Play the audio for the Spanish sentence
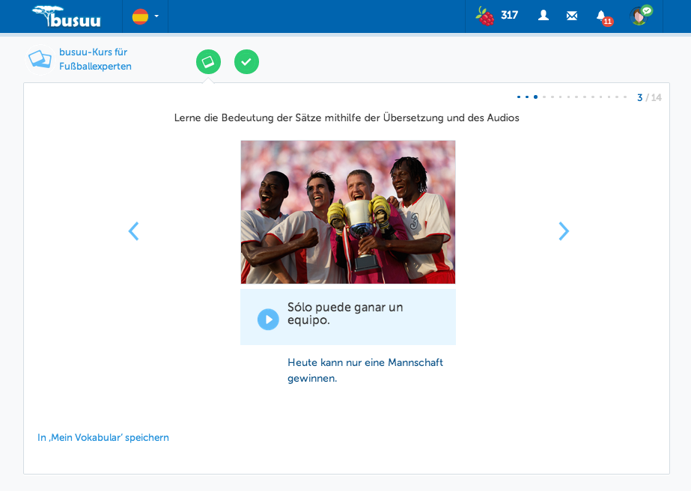Screen dimensions: 691x491 tap(268, 319)
